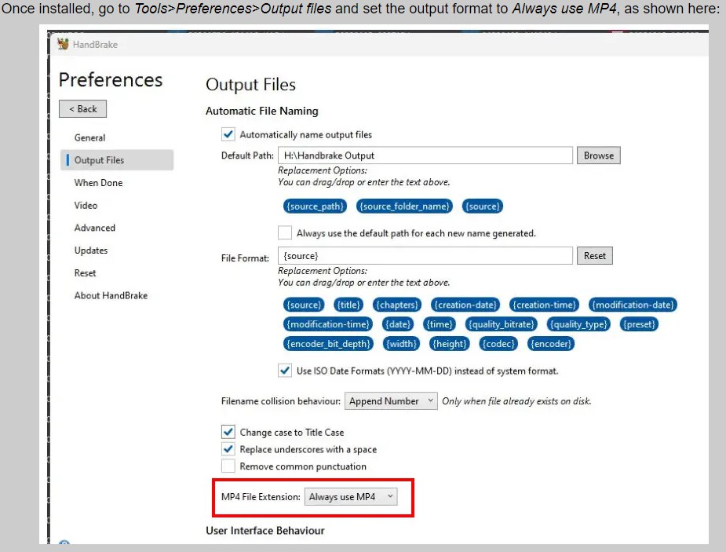This screenshot has width=726, height=552.
Task: Enable Remove common punctuation checkbox
Action: 228,466
